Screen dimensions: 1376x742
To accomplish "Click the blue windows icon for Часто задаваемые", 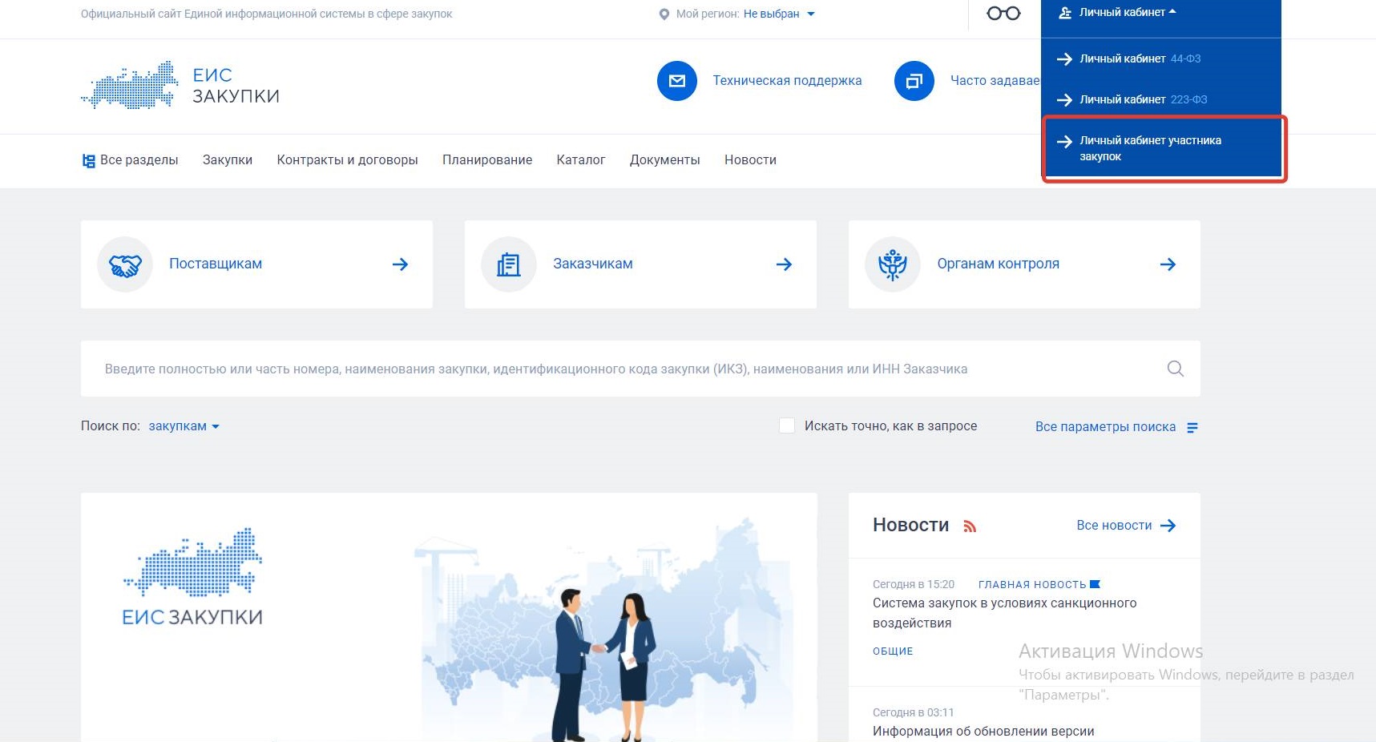I will tap(914, 81).
